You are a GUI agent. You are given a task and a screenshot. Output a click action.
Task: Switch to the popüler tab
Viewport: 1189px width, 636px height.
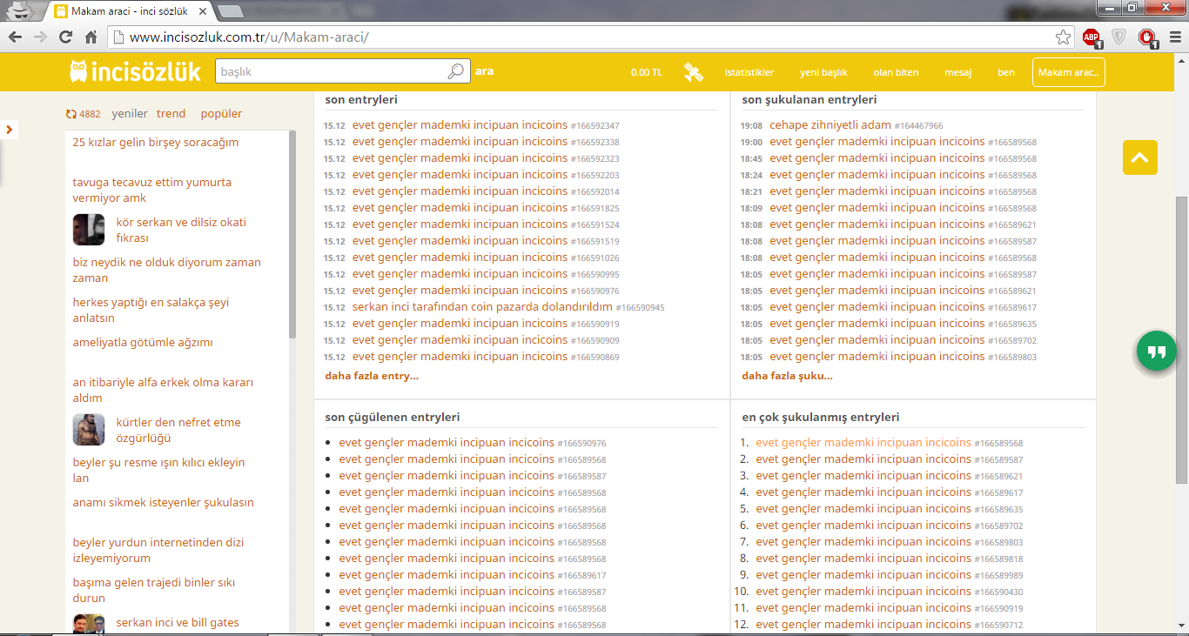click(221, 114)
